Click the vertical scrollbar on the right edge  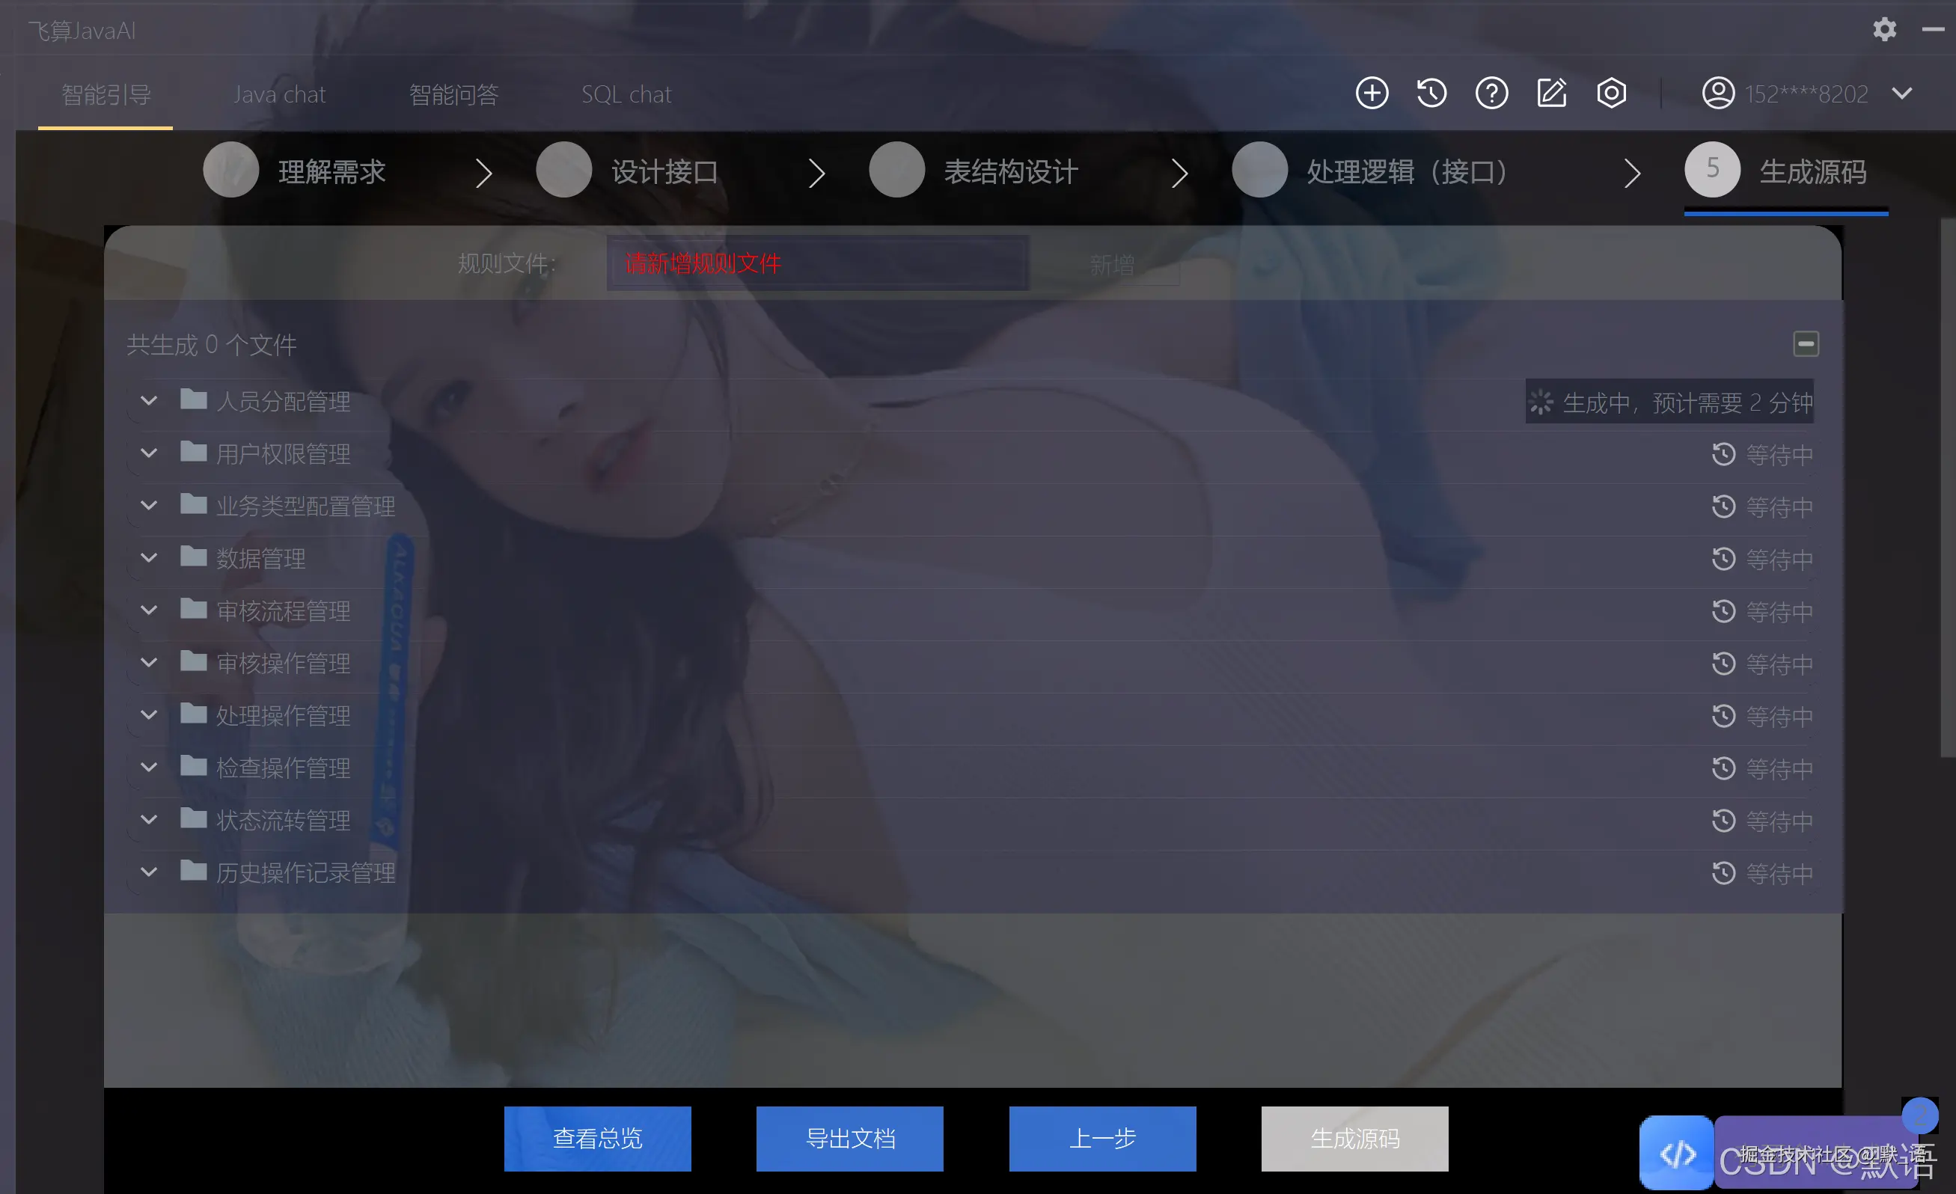(1947, 489)
